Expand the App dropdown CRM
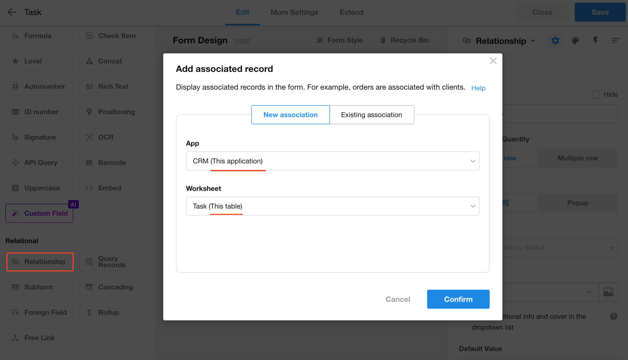Viewport: 628px width, 360px height. point(333,161)
